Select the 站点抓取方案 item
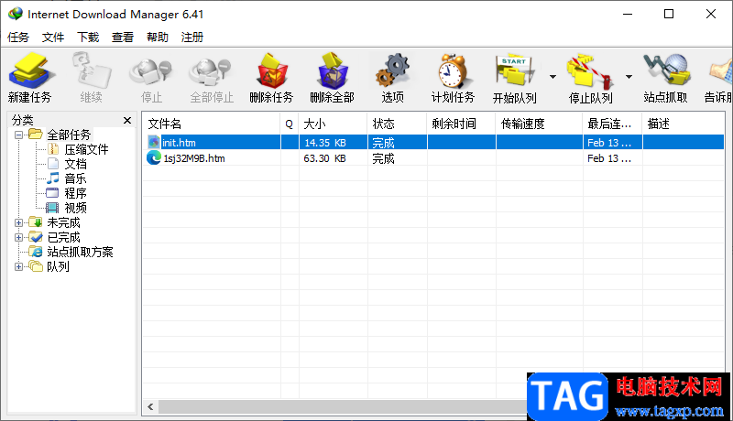This screenshot has width=733, height=421. click(80, 252)
